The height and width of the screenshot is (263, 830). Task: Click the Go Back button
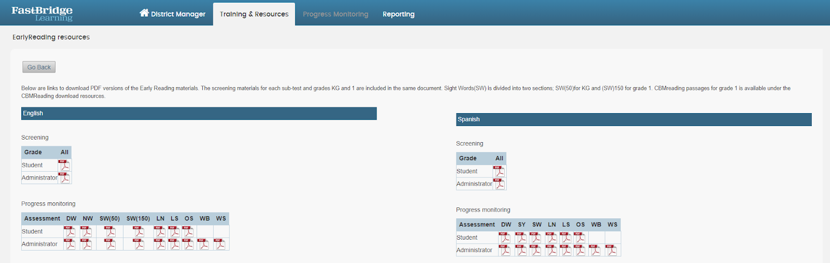coord(39,67)
